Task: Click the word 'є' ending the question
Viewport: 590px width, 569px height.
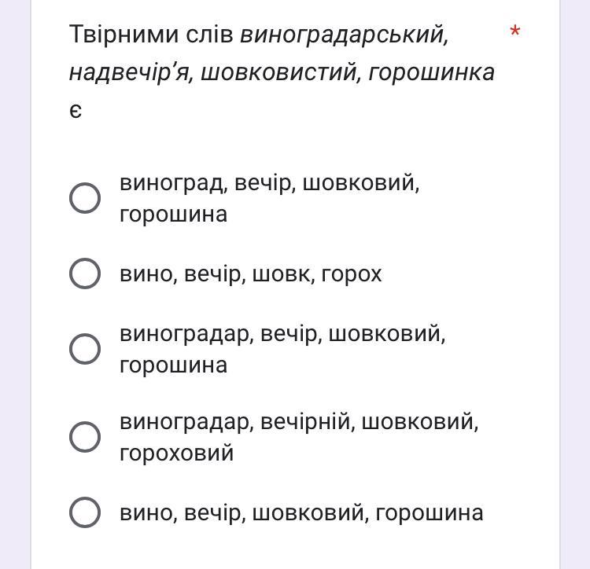Action: pos(76,111)
